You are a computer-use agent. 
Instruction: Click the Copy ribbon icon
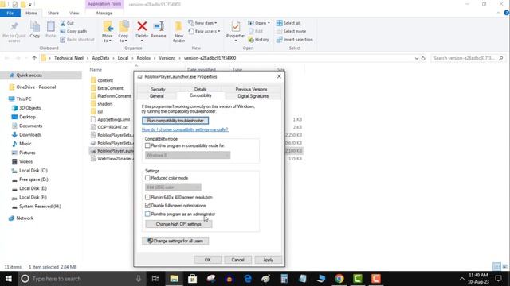[x=35, y=26]
